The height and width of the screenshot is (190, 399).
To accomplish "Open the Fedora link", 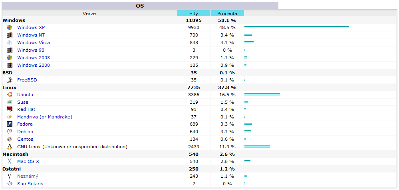I will 25,124.
